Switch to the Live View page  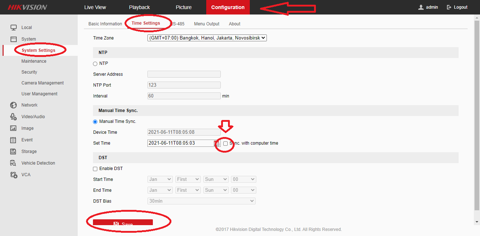pyautogui.click(x=95, y=7)
